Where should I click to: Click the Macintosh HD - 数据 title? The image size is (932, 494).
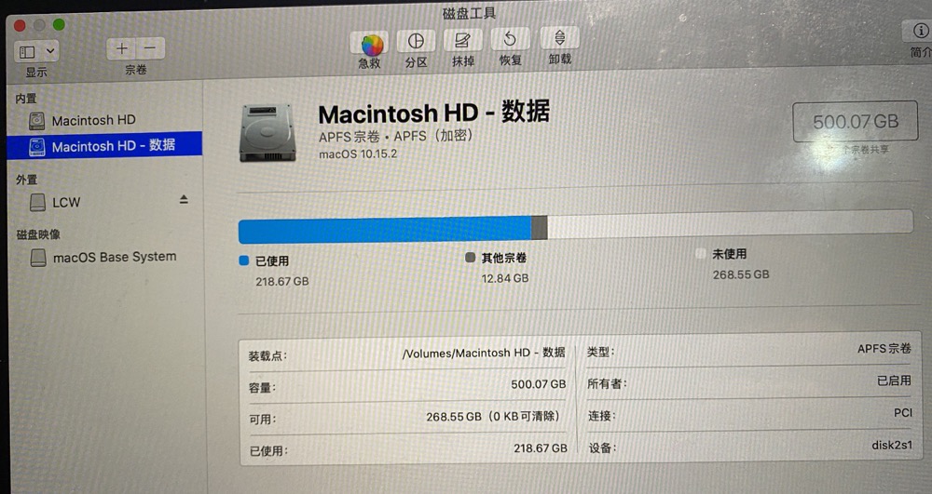pyautogui.click(x=434, y=113)
